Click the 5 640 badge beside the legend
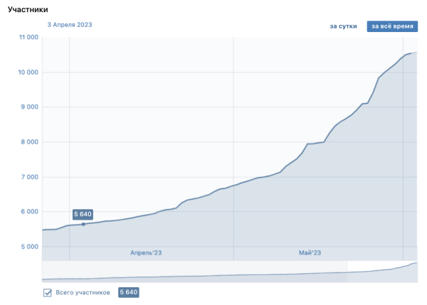Viewport: 427px width, 305px height. [128, 292]
